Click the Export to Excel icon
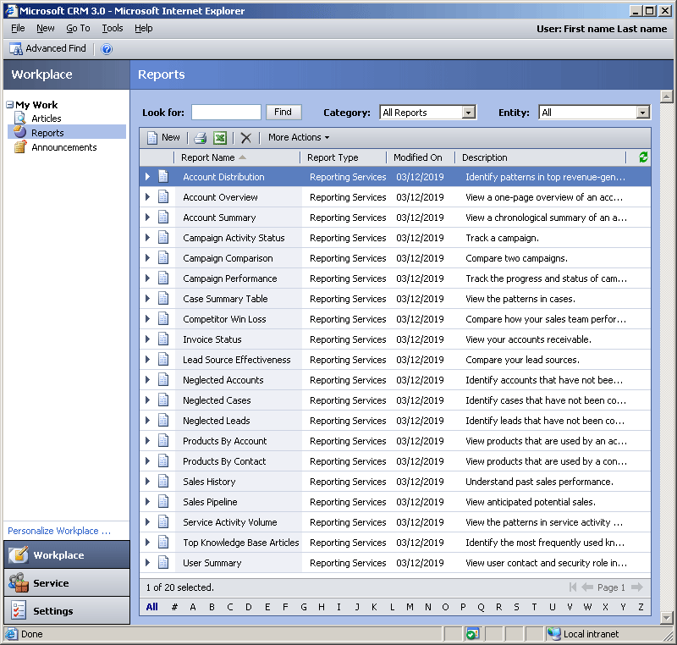677x645 pixels. click(x=220, y=138)
